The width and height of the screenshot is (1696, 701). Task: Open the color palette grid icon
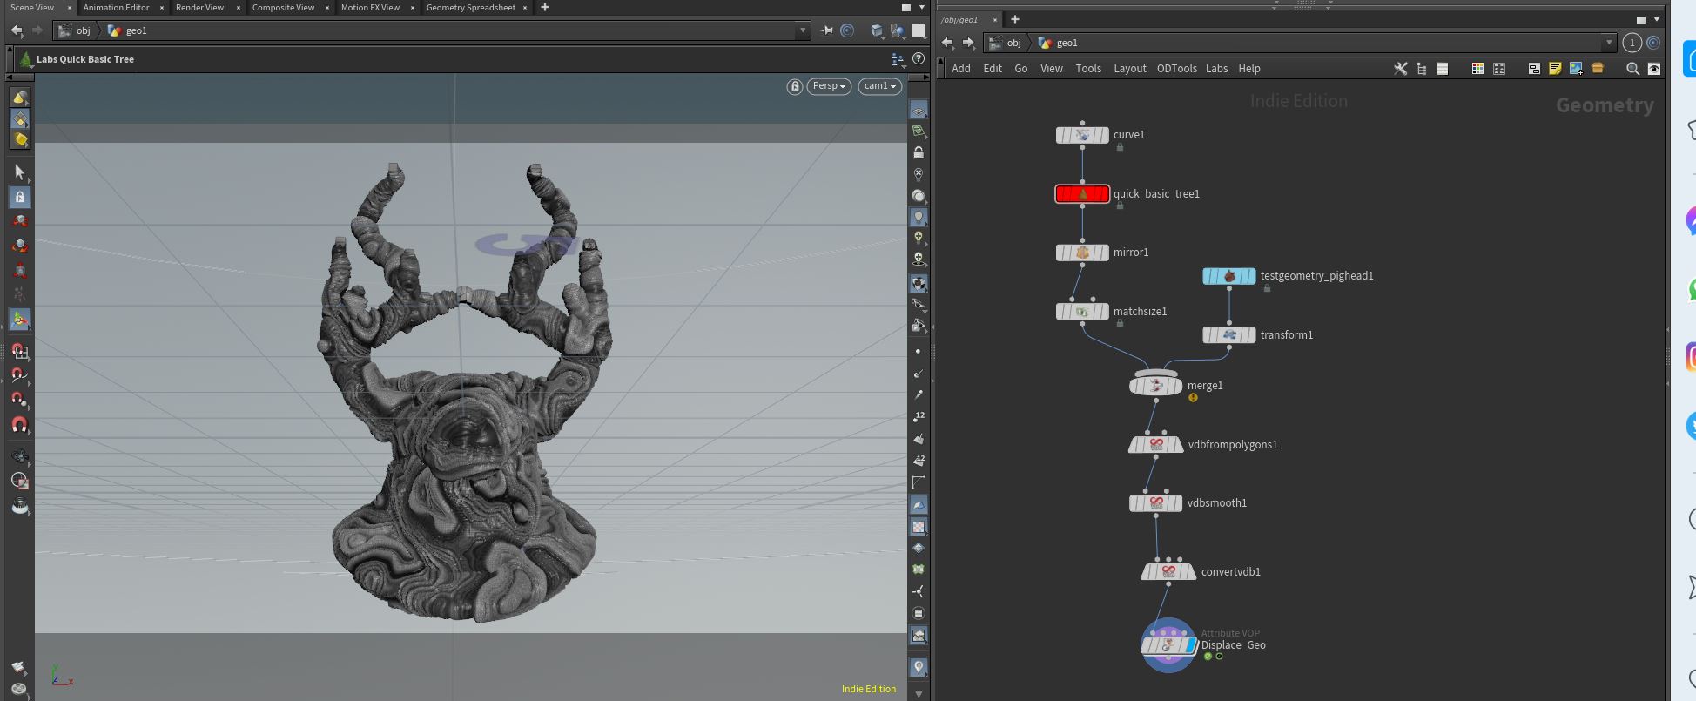[x=1477, y=69]
